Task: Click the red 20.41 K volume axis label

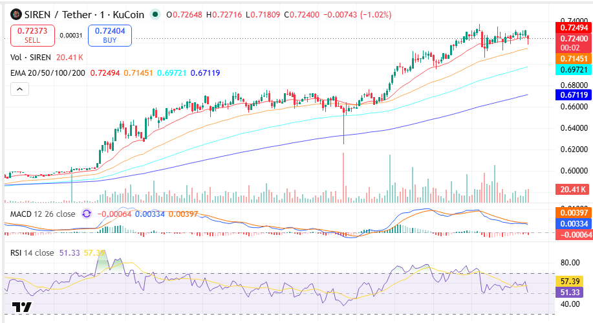Action: (x=573, y=189)
